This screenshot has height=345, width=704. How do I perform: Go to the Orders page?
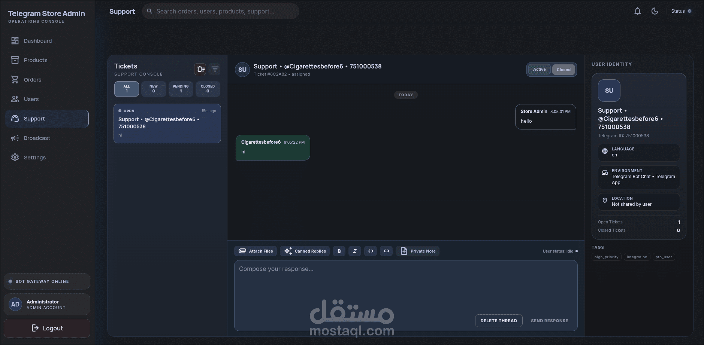pyautogui.click(x=47, y=80)
